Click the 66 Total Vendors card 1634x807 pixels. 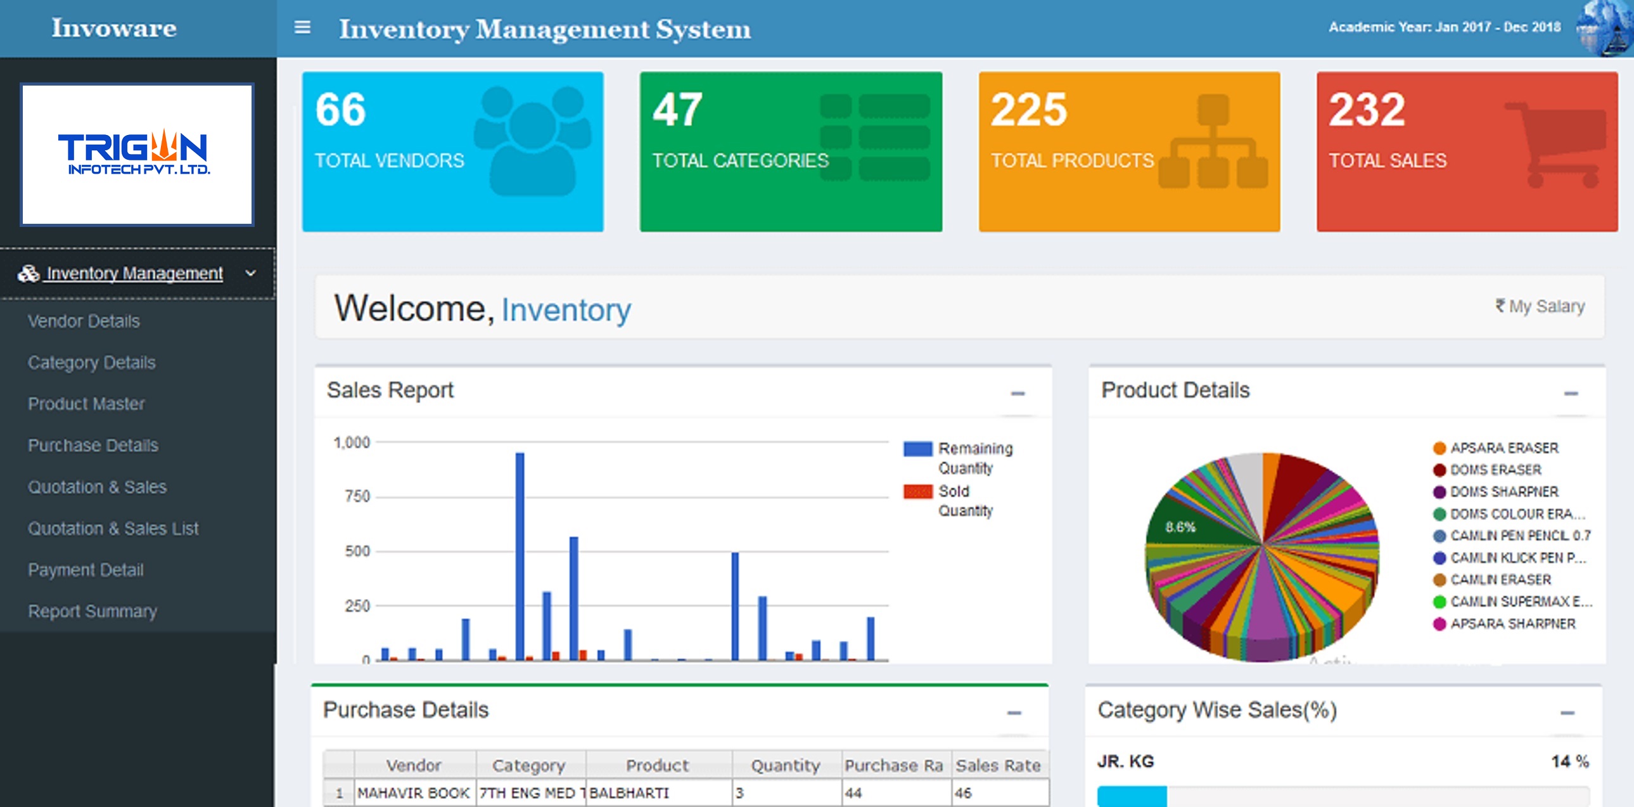[x=453, y=152]
